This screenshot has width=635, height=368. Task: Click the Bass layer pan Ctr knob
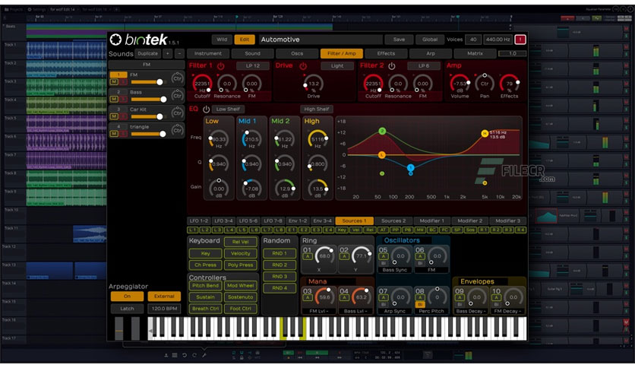[x=177, y=96]
